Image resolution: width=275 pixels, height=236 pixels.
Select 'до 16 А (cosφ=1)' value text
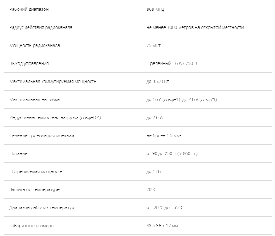click(163, 100)
